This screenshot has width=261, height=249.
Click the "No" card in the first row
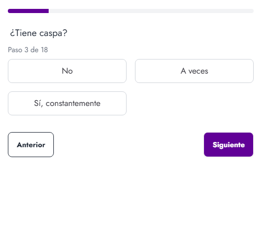(x=67, y=71)
